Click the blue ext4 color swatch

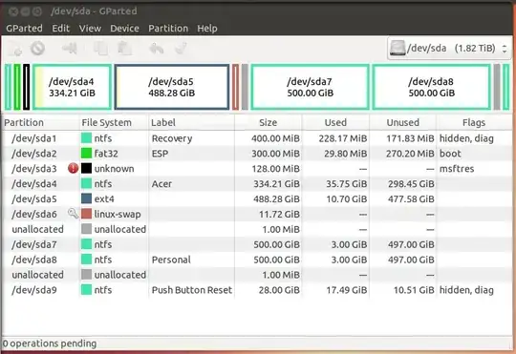[86, 198]
